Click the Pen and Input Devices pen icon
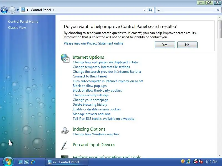Image resolution: width=222 pixels, height=166 pixels. tap(64, 146)
